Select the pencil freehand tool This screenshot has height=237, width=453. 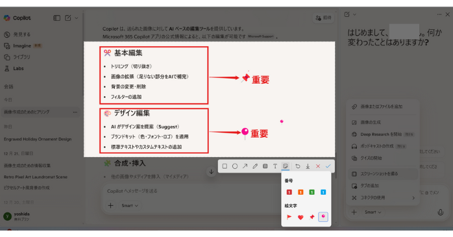tap(255, 166)
